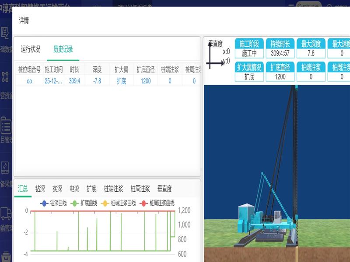This screenshot has width=350, height=262.
Task: Open the project management list icon
Action: click(5, 125)
